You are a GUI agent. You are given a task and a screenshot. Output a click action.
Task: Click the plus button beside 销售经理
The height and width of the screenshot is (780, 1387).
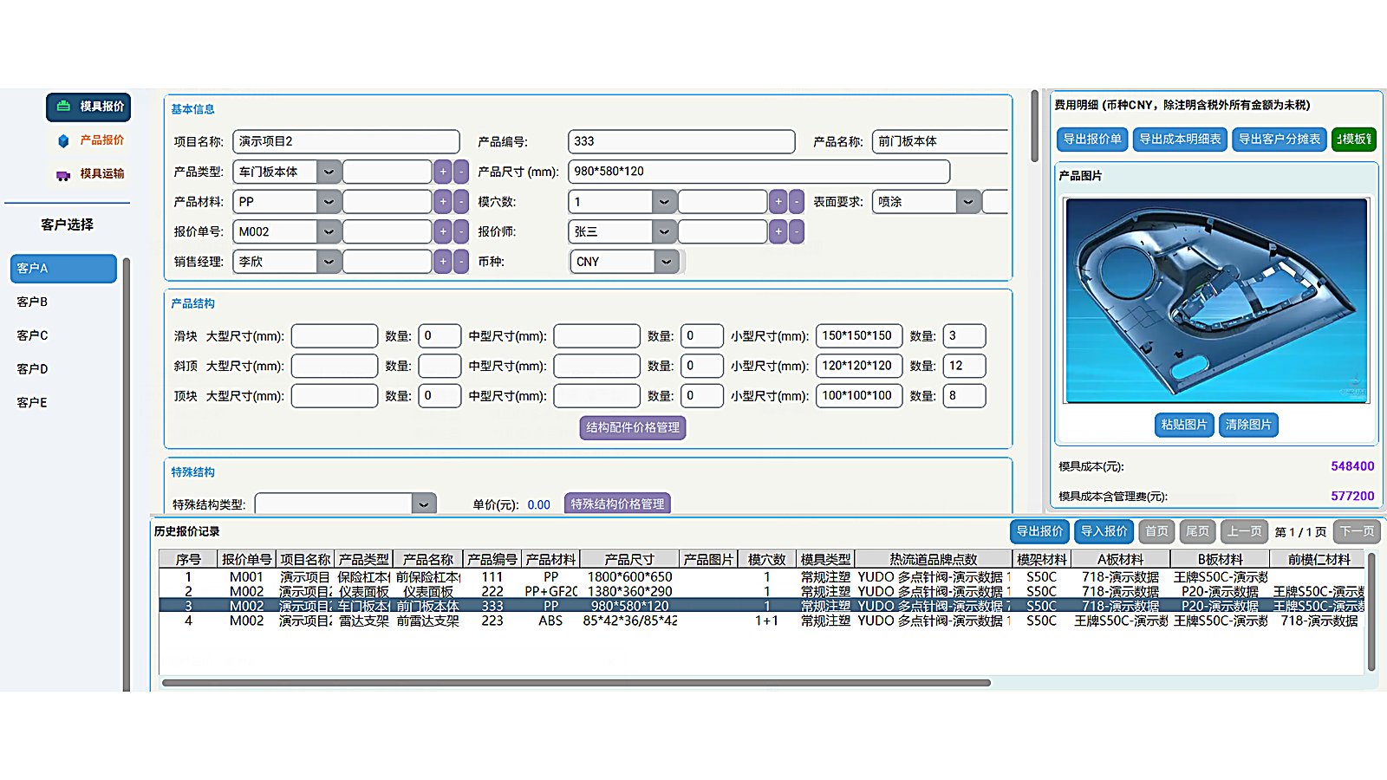(x=443, y=262)
